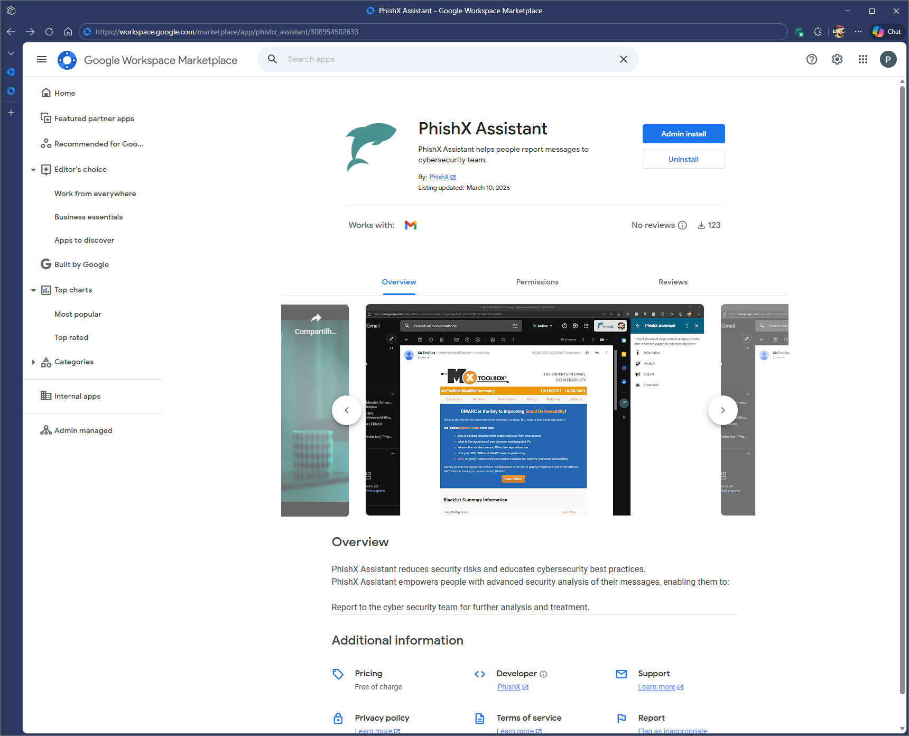Switch to the Permissions tab
Image resolution: width=909 pixels, height=736 pixels.
(x=537, y=282)
